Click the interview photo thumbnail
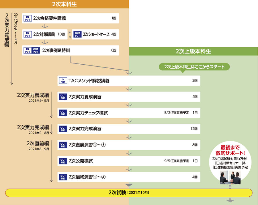258x205 pixels. (x=230, y=177)
